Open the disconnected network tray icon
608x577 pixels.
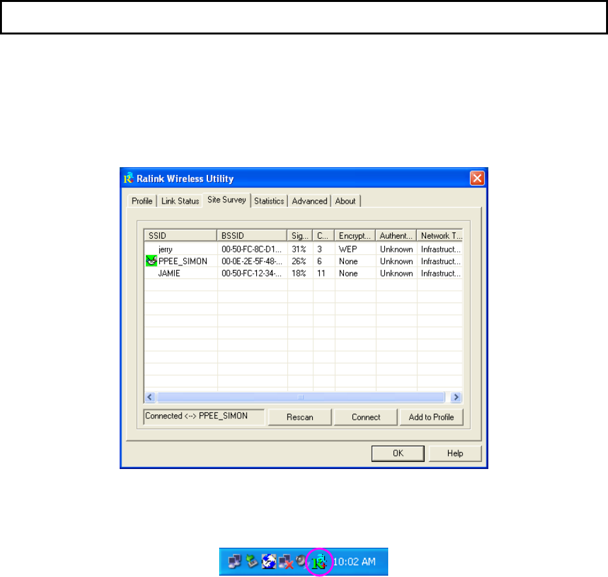tap(285, 562)
